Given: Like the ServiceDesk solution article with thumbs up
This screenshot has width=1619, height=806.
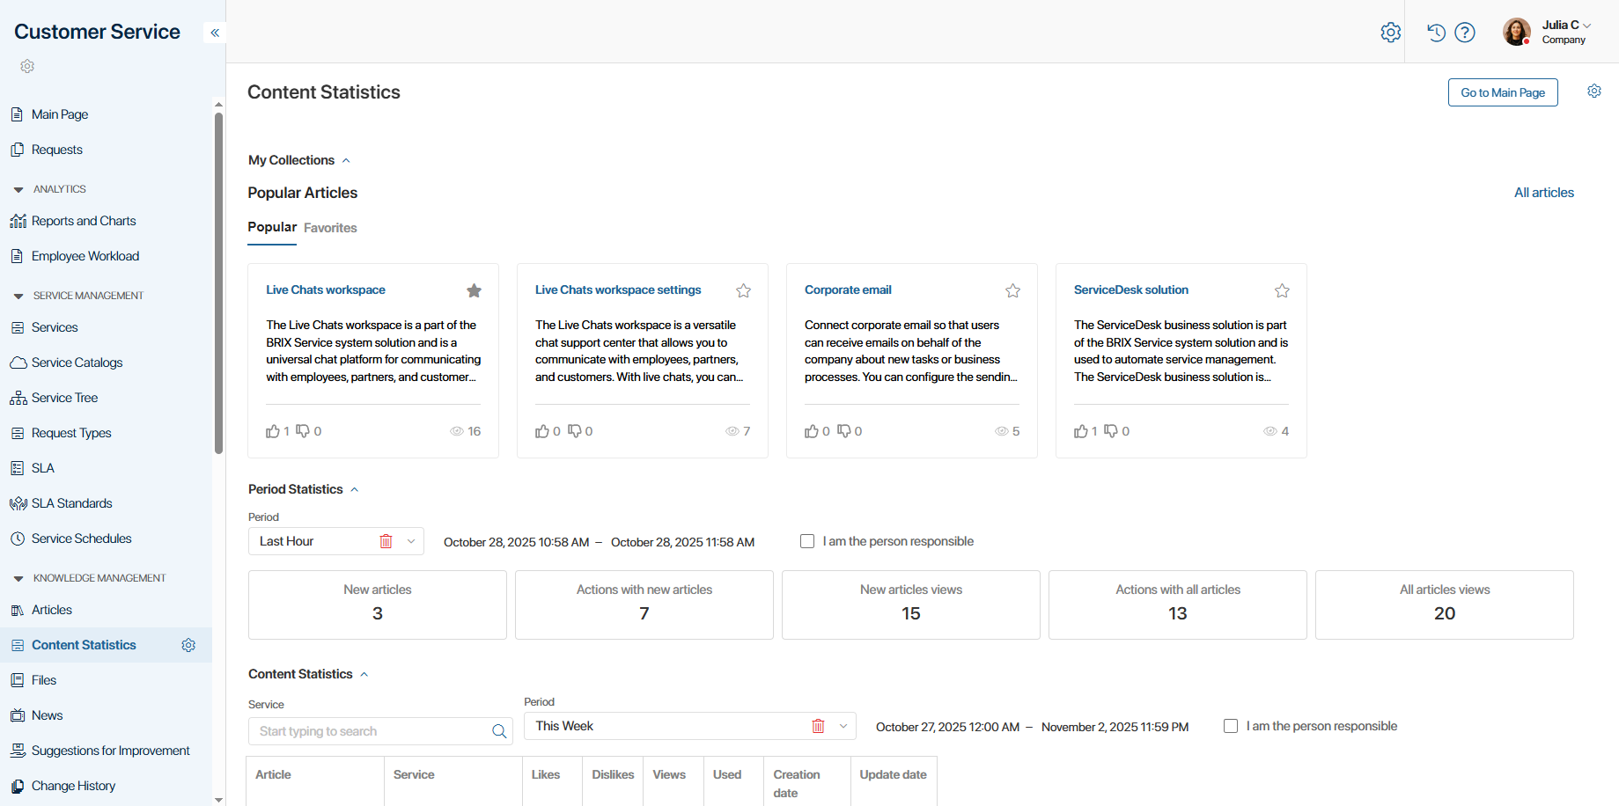Looking at the screenshot, I should coord(1080,431).
